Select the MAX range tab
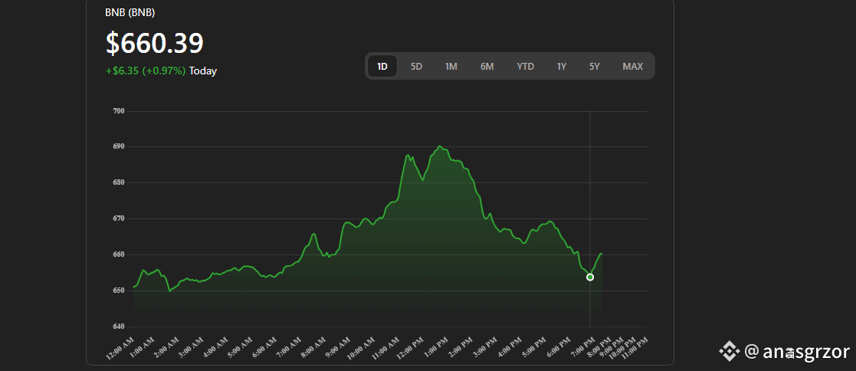The image size is (856, 371). [x=633, y=66]
